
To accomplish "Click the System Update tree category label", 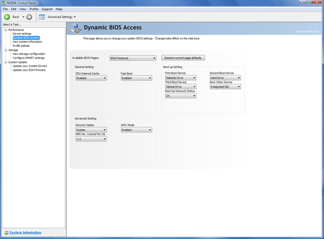I will click(17, 62).
